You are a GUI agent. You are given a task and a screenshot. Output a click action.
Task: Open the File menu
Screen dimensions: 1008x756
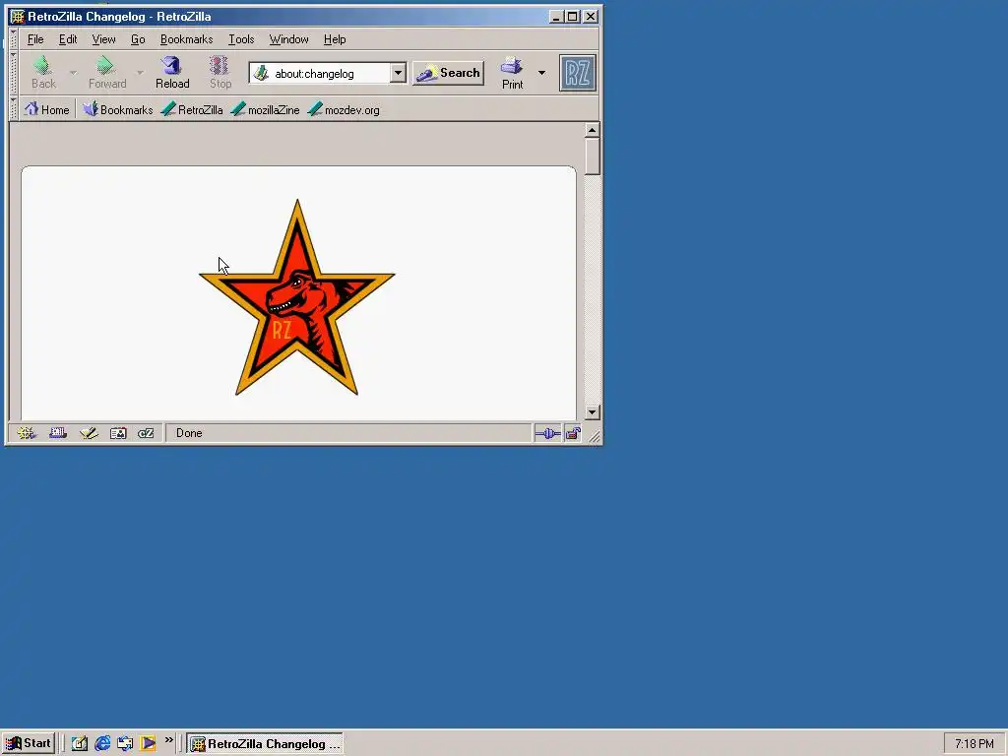pyautogui.click(x=35, y=39)
